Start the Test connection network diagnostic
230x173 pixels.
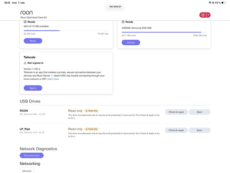[32, 155]
